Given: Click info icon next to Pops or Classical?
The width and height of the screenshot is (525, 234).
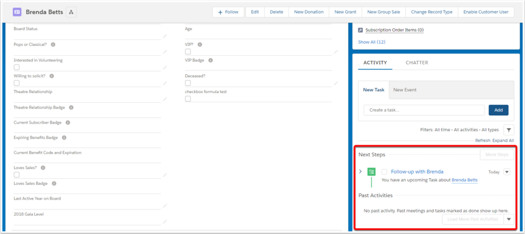Looking at the screenshot, I should point(53,44).
